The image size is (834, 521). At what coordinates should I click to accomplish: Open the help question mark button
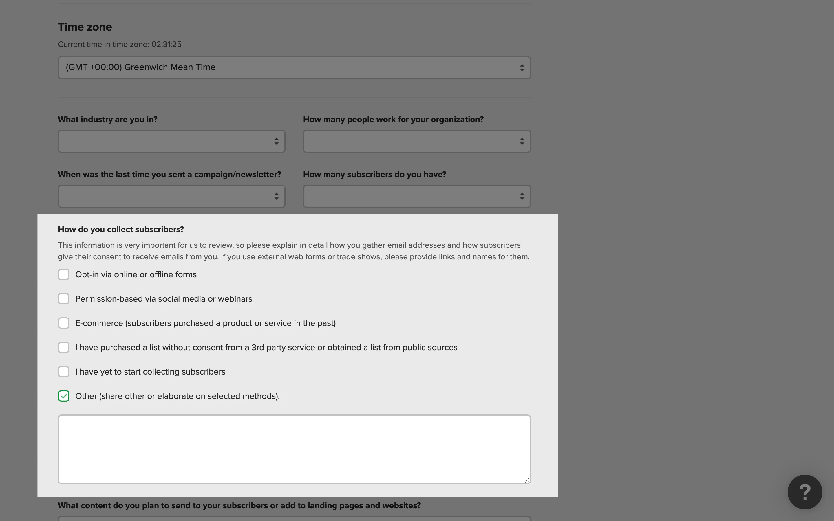click(x=804, y=492)
